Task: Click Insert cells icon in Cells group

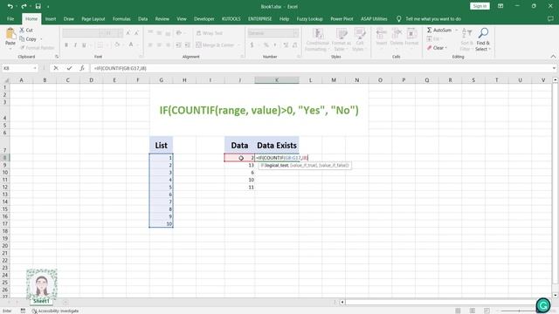Action: (x=382, y=34)
